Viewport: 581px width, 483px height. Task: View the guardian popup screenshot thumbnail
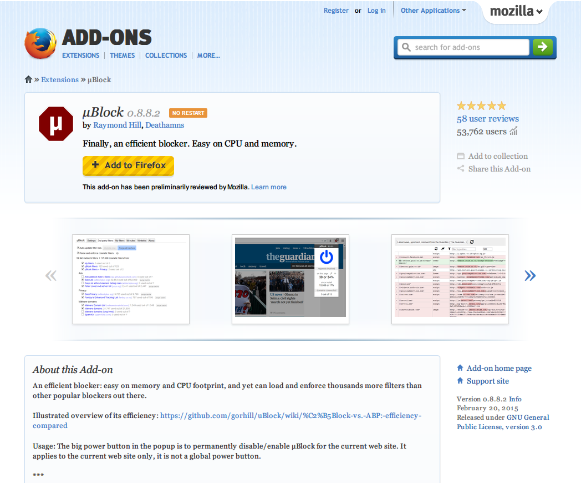tap(290, 279)
